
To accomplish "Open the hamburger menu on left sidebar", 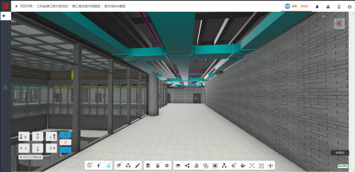I will 4,16.
